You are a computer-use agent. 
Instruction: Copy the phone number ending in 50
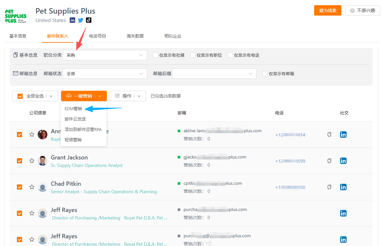329,187
